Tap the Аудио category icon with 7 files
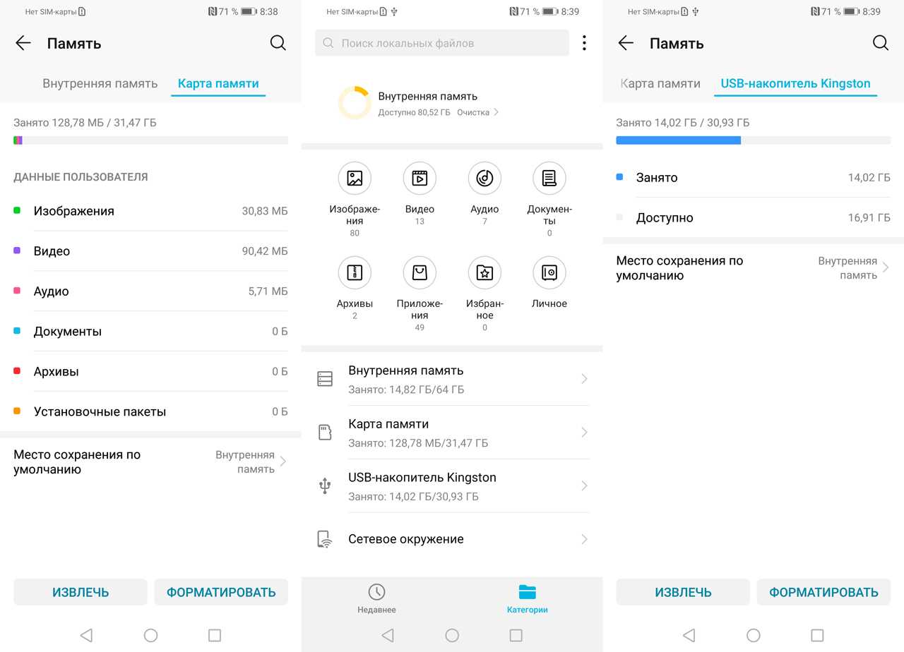The image size is (904, 652). [x=484, y=179]
